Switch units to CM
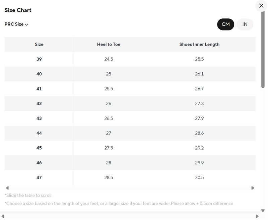The image size is (268, 220). coord(225,24)
